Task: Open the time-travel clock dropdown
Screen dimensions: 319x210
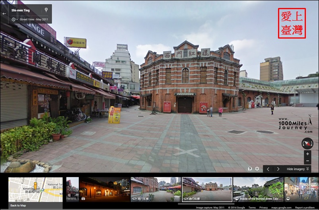Action: [x=14, y=19]
